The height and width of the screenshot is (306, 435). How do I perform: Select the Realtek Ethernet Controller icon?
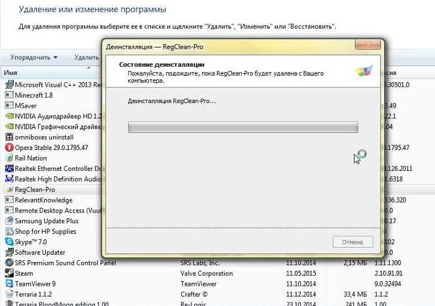tap(9, 168)
